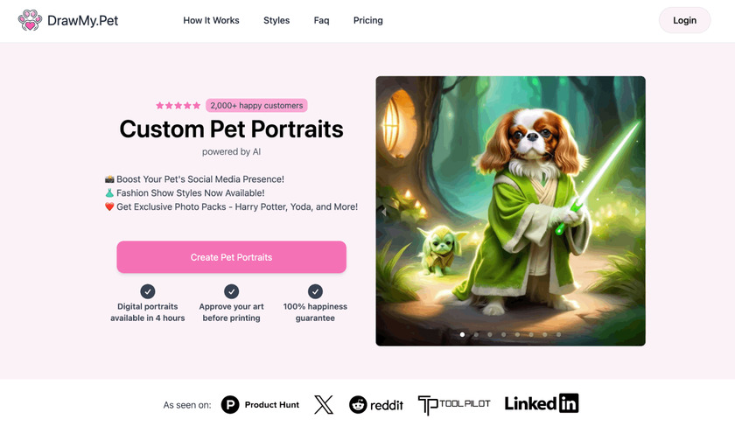Viewport: 735px width, 440px height.
Task: Open the LinkedIn logo
Action: pos(542,403)
